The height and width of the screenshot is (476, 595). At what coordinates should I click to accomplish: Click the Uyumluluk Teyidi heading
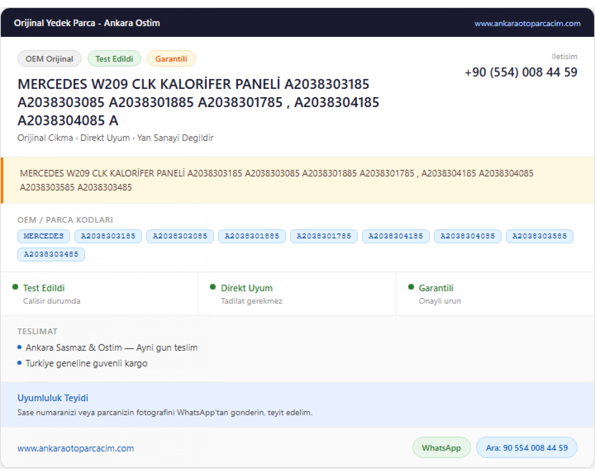[53, 398]
